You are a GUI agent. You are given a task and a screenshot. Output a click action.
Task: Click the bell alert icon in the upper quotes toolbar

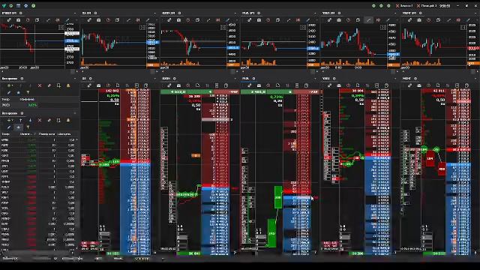click(68, 85)
